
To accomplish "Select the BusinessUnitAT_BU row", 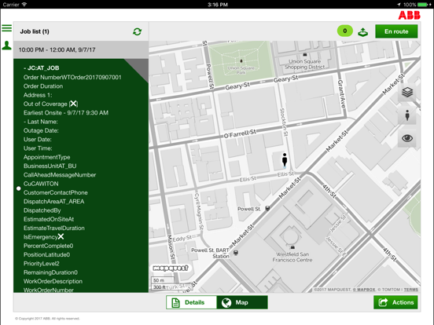I will coord(50,166).
